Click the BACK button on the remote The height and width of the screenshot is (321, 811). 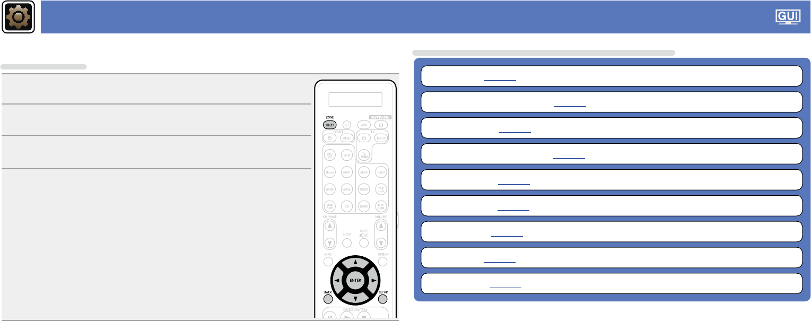(328, 299)
